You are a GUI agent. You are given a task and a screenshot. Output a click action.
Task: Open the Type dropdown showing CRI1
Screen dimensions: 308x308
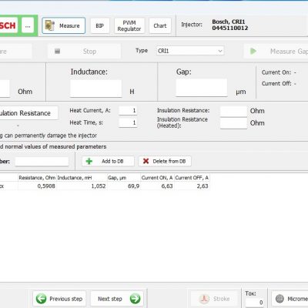(x=190, y=51)
